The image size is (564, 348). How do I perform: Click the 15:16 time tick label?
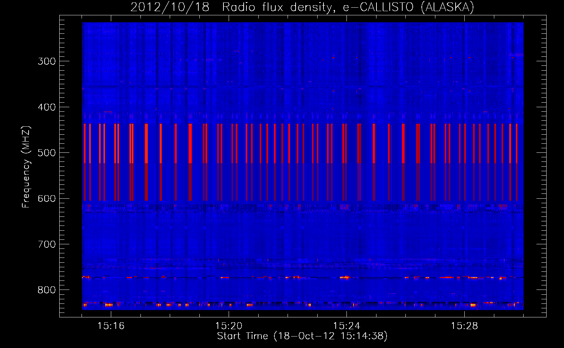tap(111, 326)
